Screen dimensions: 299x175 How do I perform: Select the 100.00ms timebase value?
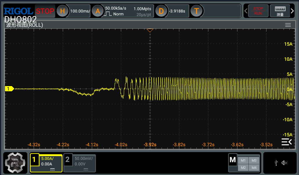80,11
